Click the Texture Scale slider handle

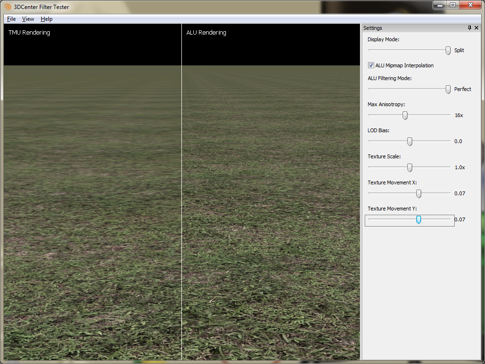[410, 167]
